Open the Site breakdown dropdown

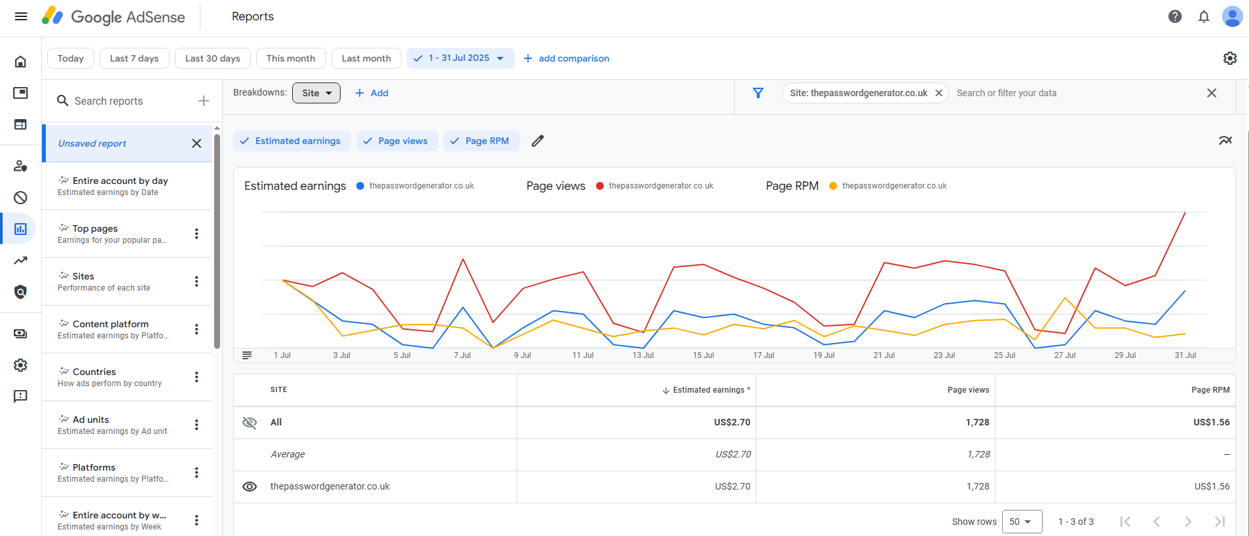point(316,93)
